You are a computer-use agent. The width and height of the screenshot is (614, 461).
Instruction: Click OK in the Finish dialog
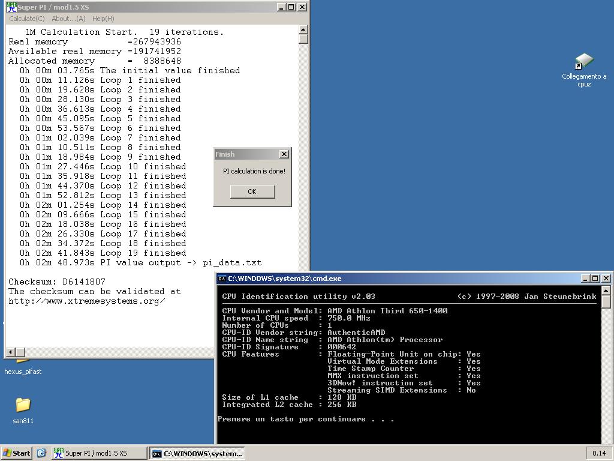[252, 191]
